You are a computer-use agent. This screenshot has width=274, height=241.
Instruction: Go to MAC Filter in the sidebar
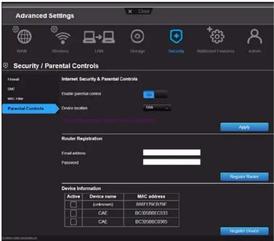pyautogui.click(x=16, y=99)
